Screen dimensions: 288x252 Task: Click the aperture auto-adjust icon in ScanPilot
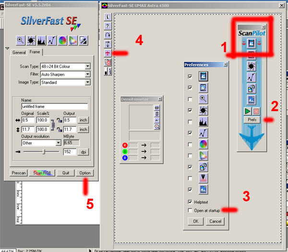251,66
